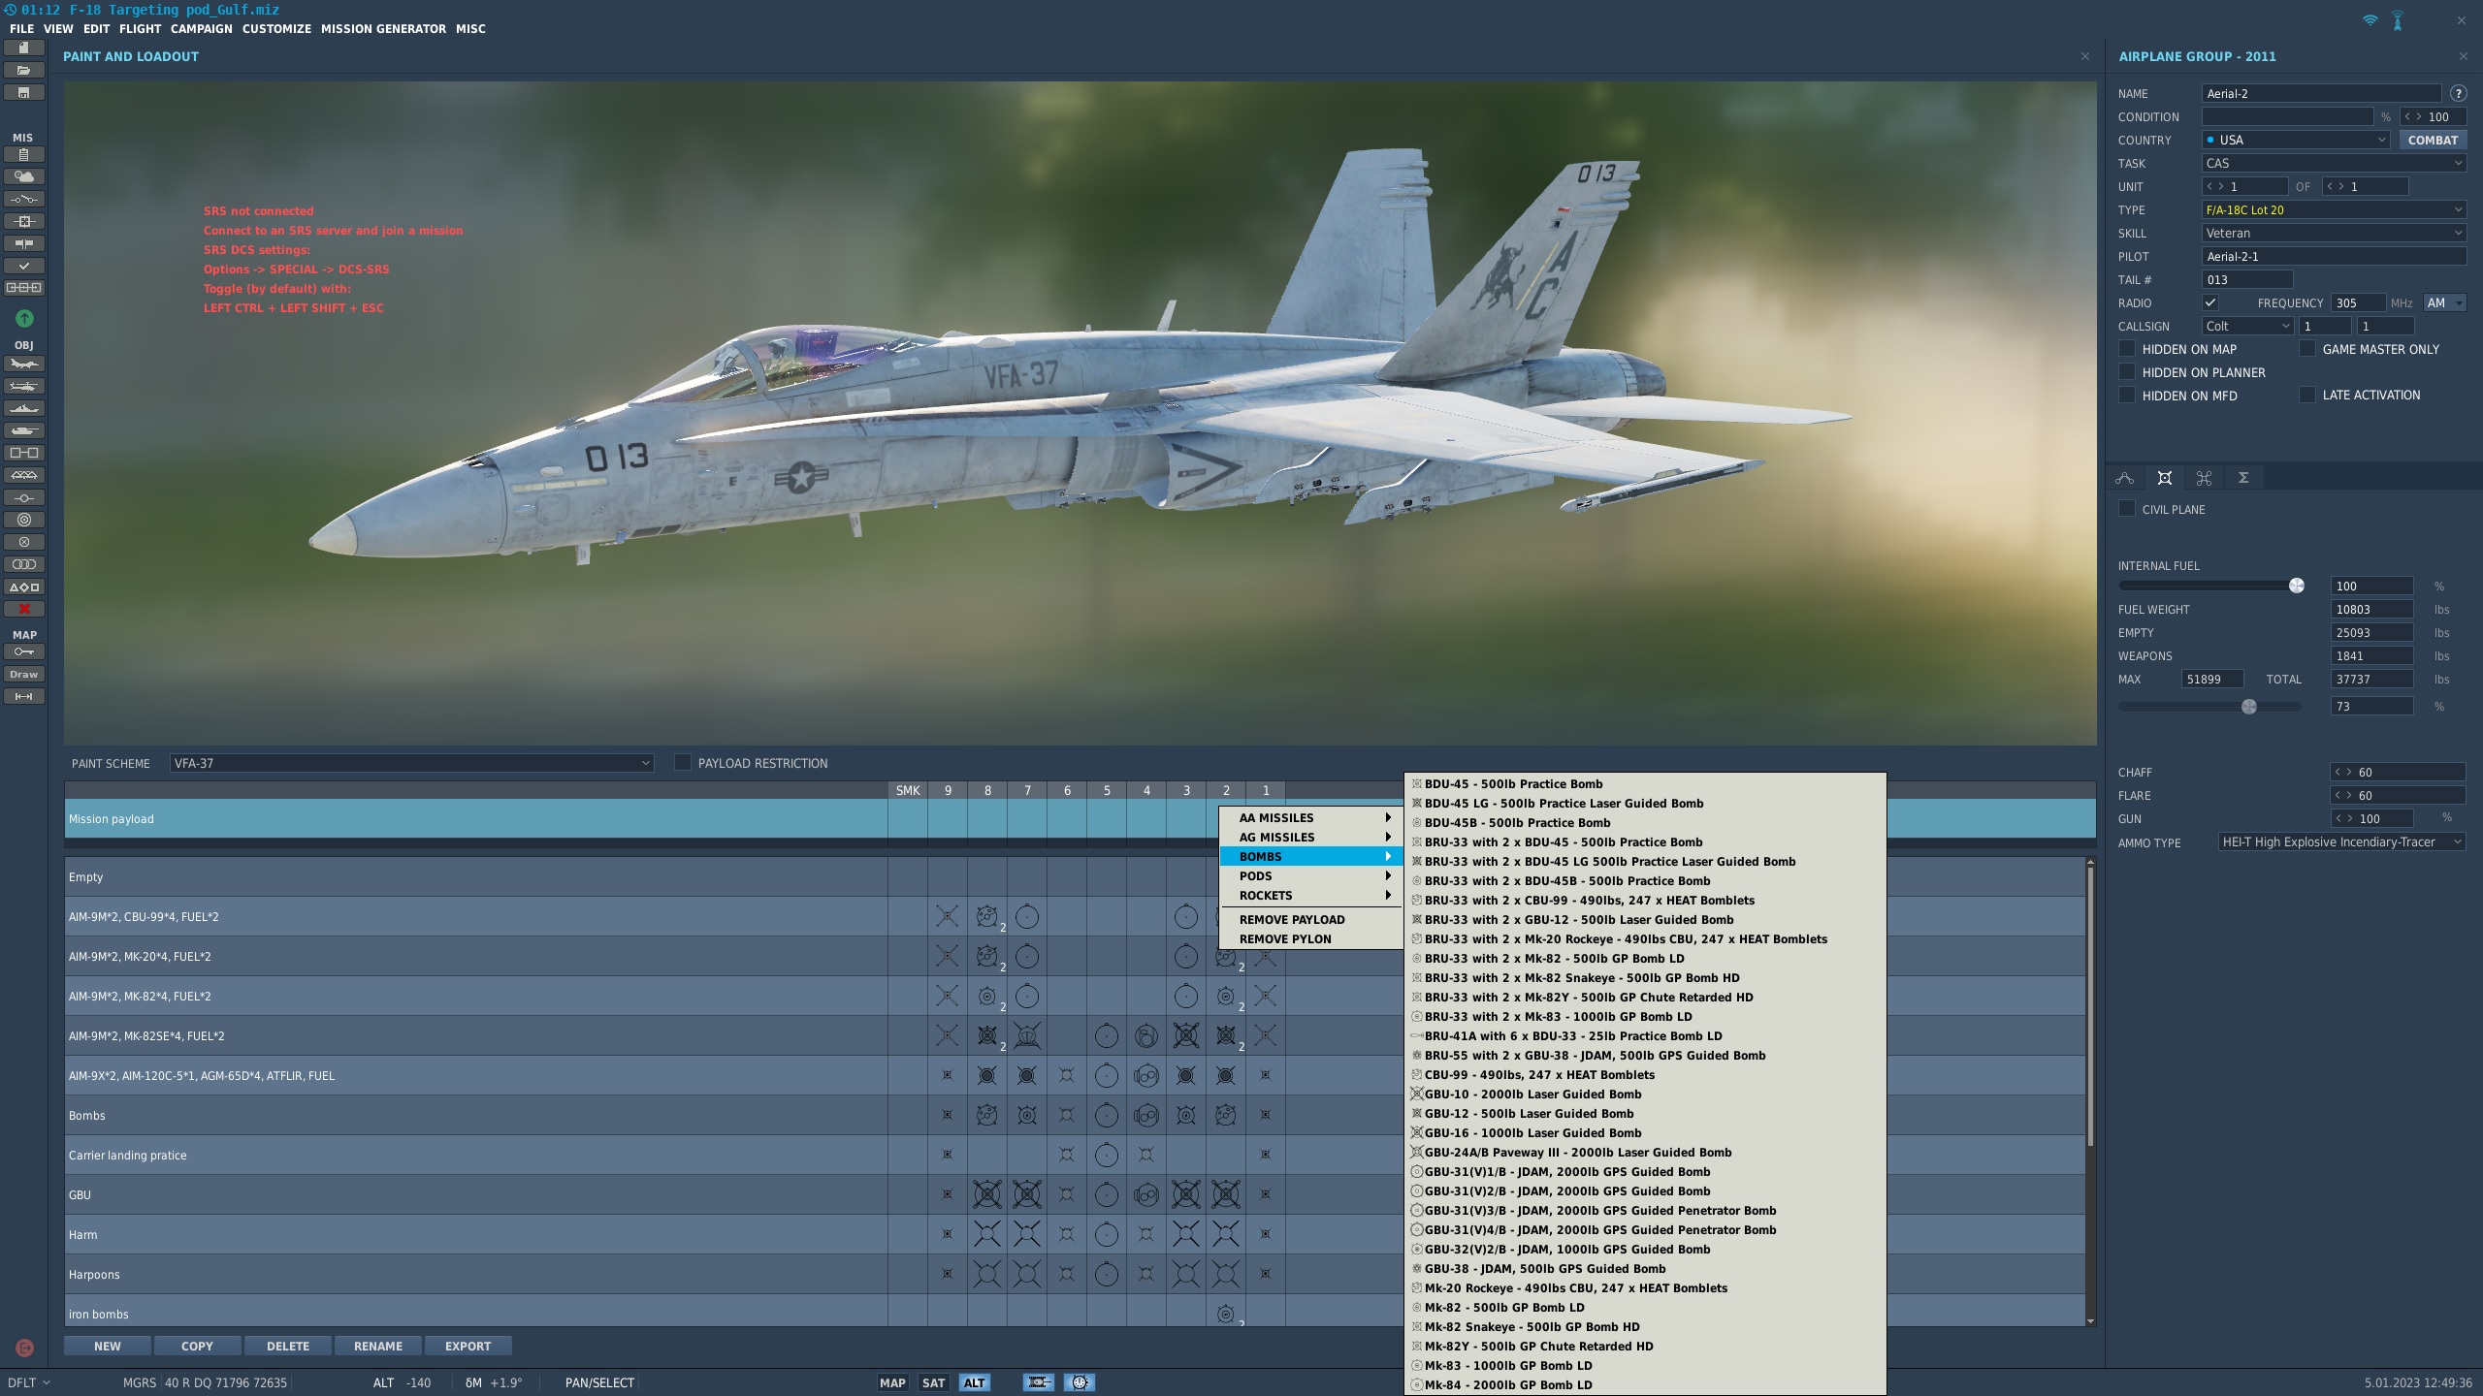The width and height of the screenshot is (2483, 1396).
Task: Click the green Fly Mission arrow icon
Action: (x=24, y=318)
